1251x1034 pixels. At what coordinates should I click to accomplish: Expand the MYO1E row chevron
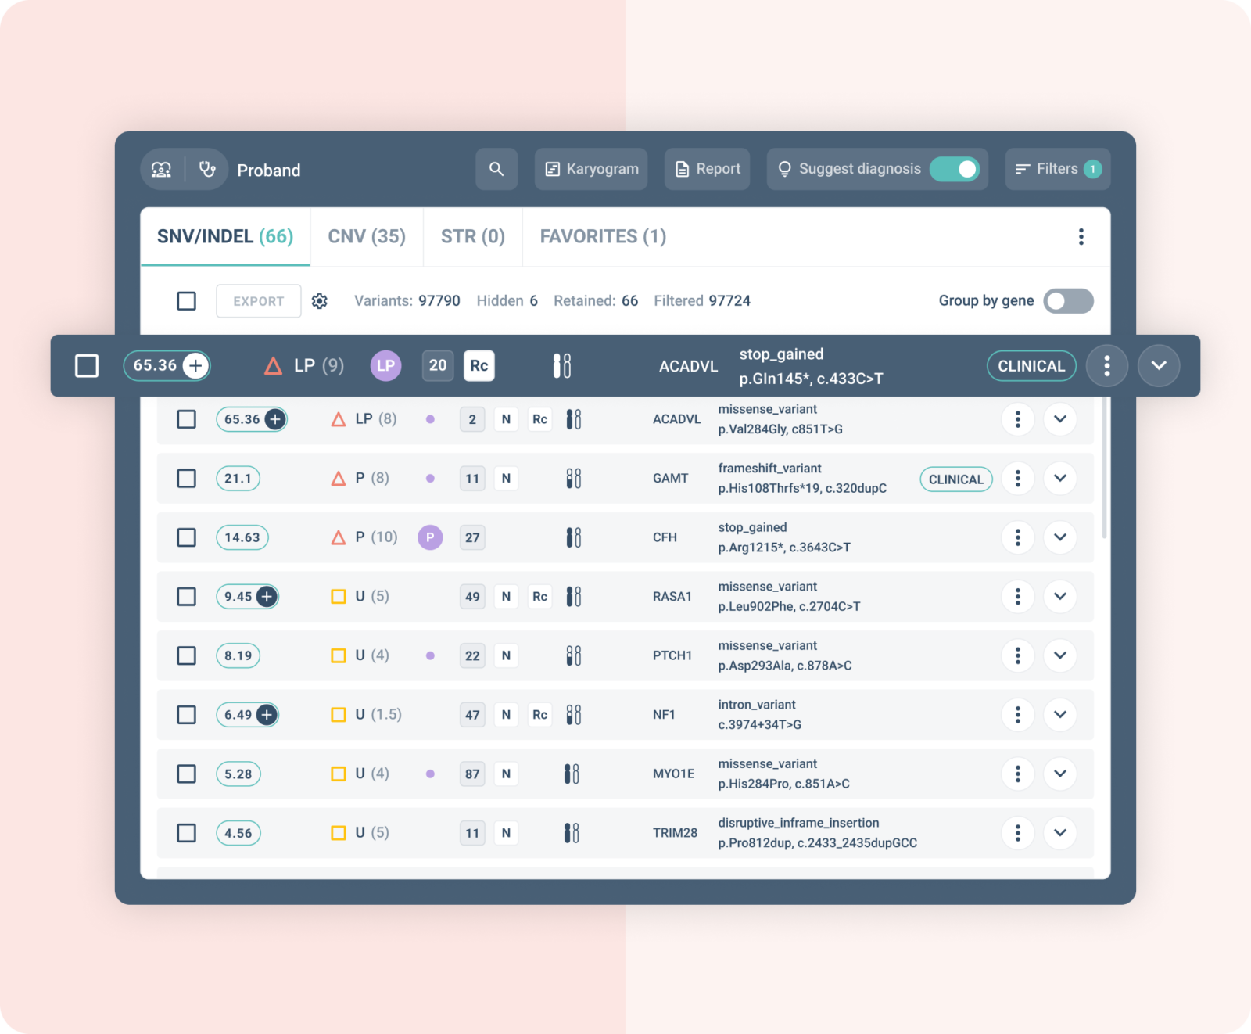[1060, 774]
